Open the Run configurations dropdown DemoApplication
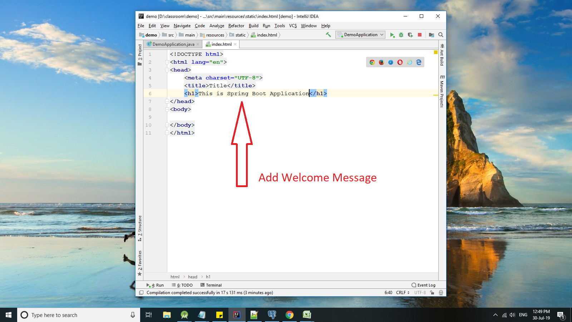Screen dimensions: 572x322 pos(360,35)
